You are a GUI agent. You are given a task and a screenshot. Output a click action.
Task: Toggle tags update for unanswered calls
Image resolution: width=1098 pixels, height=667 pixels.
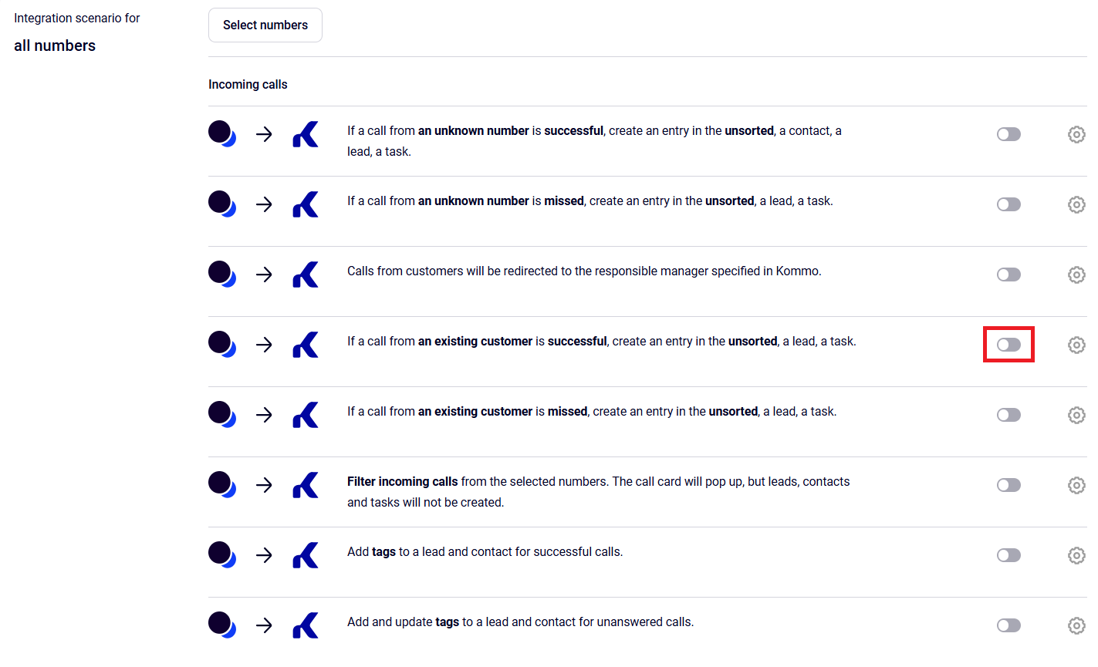(1008, 625)
